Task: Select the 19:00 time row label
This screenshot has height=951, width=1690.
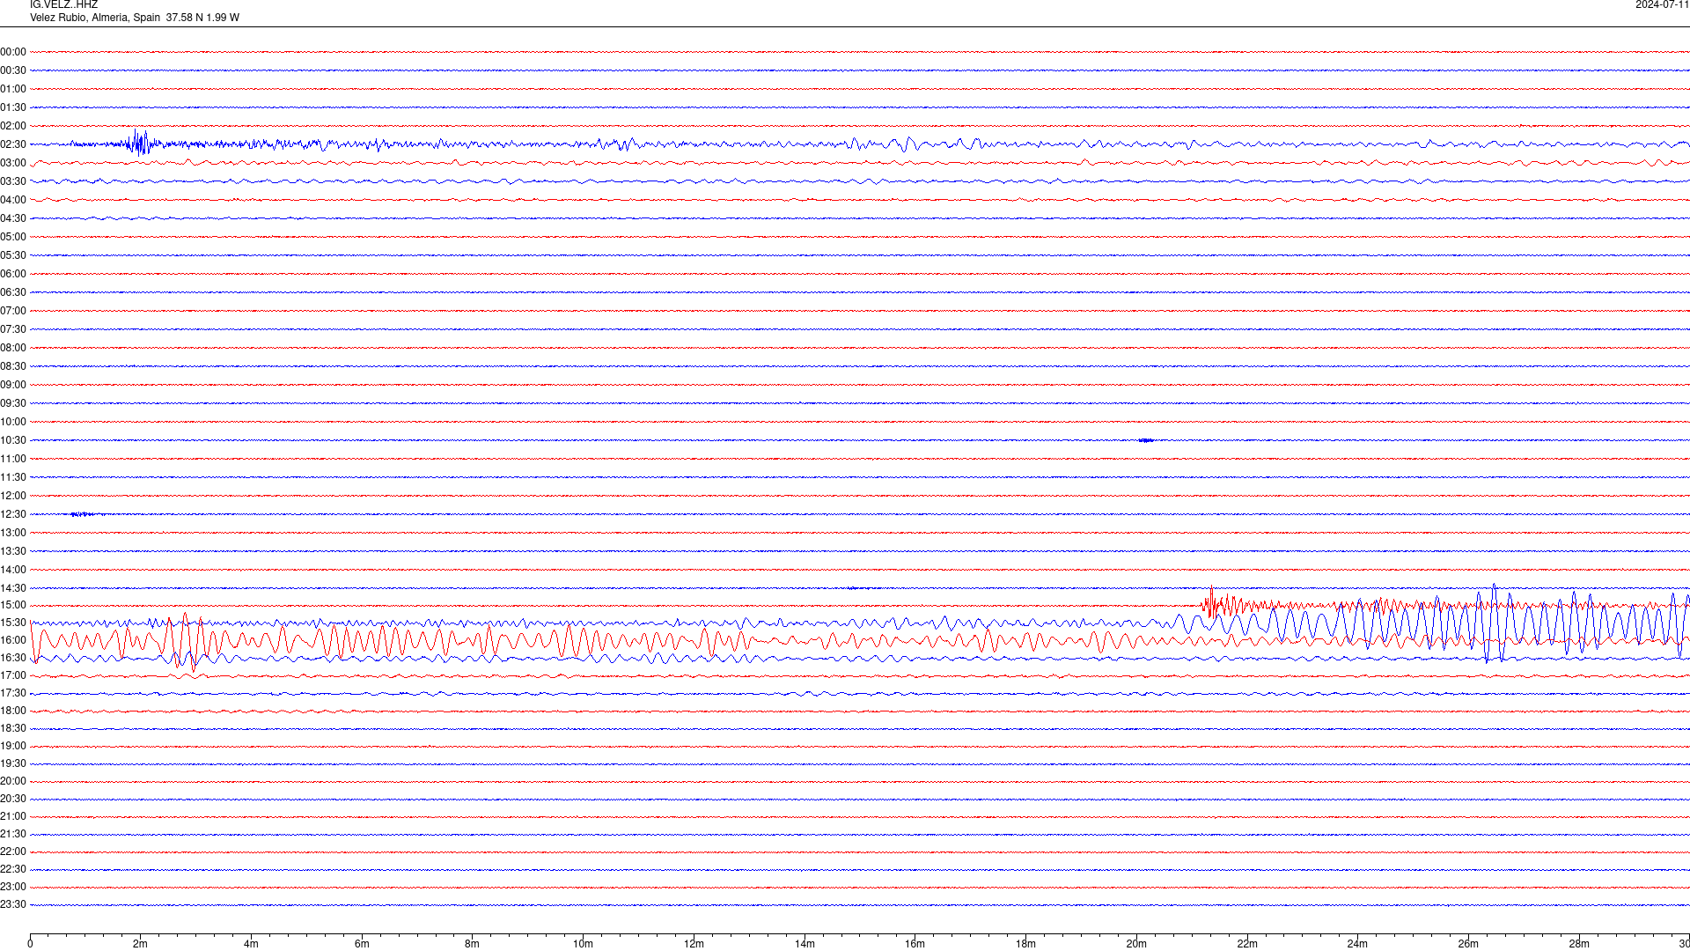Action: [x=13, y=746]
